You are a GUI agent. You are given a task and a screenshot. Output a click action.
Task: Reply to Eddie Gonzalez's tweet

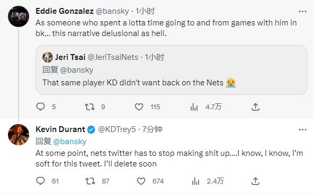(40, 107)
